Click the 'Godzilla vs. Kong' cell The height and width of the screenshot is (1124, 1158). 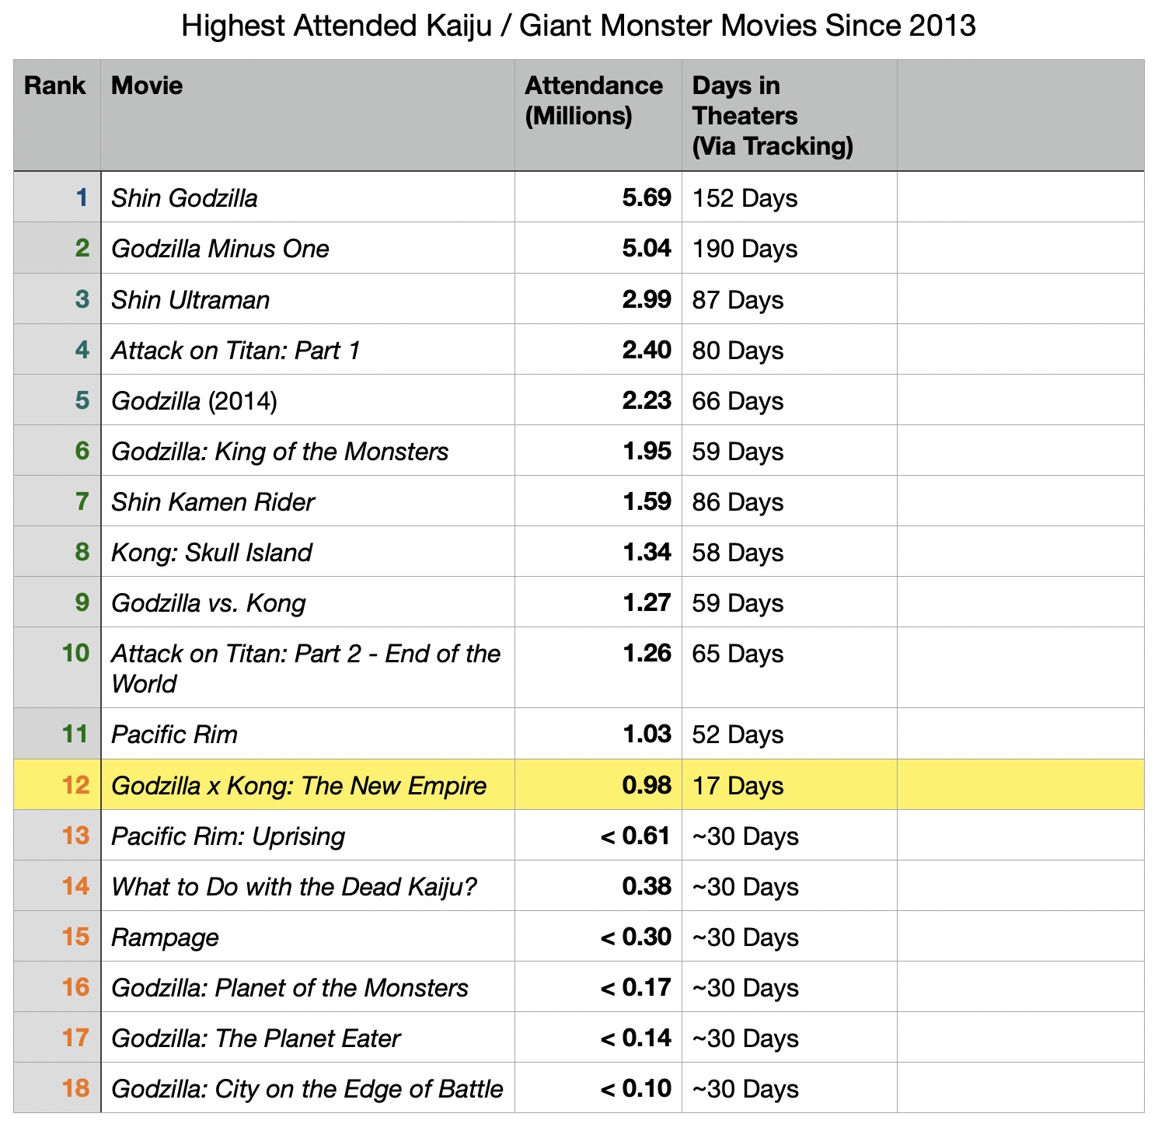click(x=308, y=602)
